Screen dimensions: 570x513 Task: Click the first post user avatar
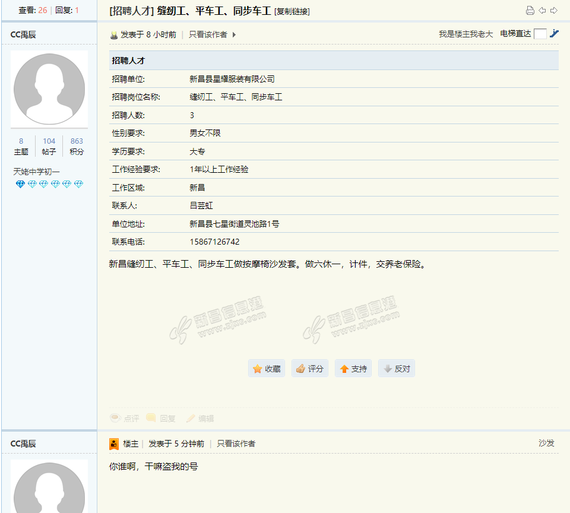[x=49, y=88]
